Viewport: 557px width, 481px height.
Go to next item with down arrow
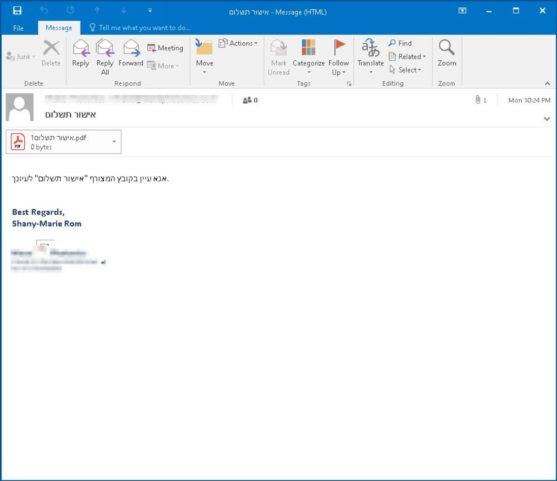[124, 11]
